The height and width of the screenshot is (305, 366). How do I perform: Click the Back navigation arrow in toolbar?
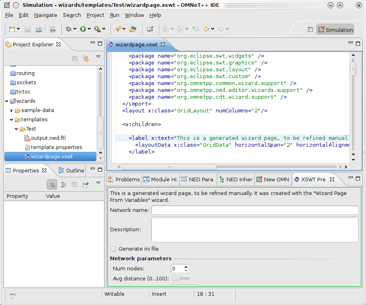click(x=206, y=29)
